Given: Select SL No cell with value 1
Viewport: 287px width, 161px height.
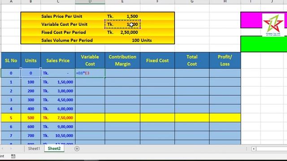Looking at the screenshot, I should [11, 82].
